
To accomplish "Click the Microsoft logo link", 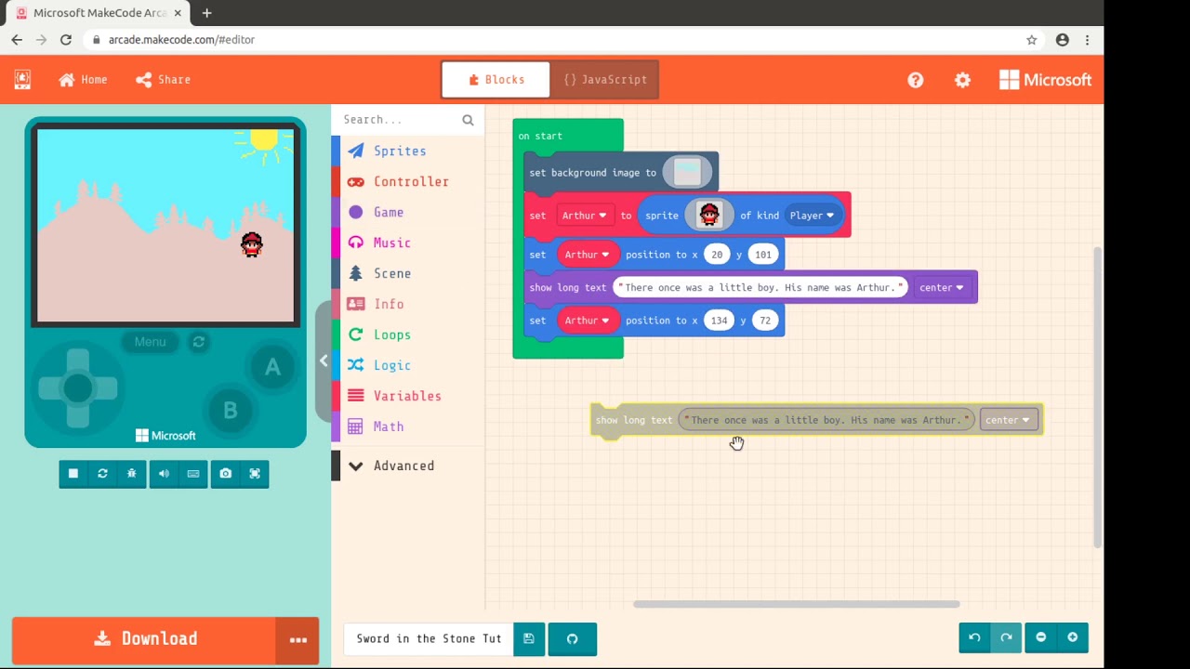I will point(1045,80).
